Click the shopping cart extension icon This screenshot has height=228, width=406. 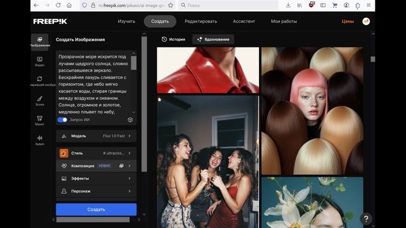[334, 5]
